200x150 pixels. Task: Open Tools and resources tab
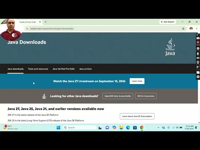(x=38, y=69)
